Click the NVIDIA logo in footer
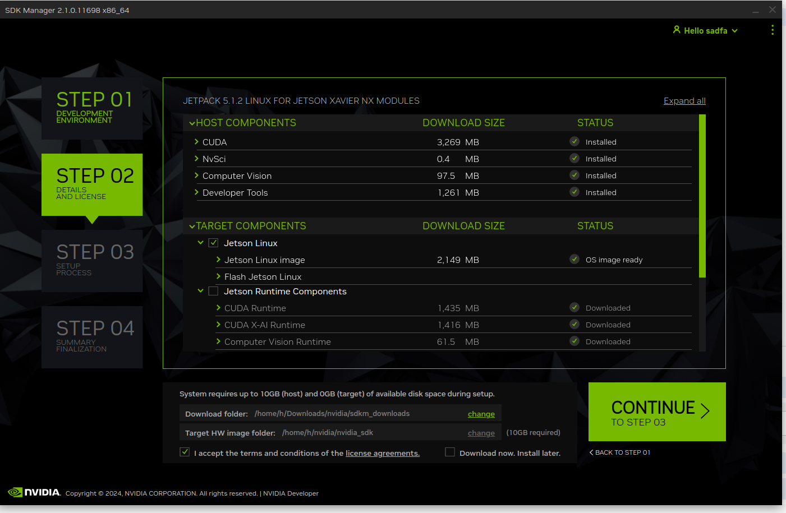 pos(34,492)
